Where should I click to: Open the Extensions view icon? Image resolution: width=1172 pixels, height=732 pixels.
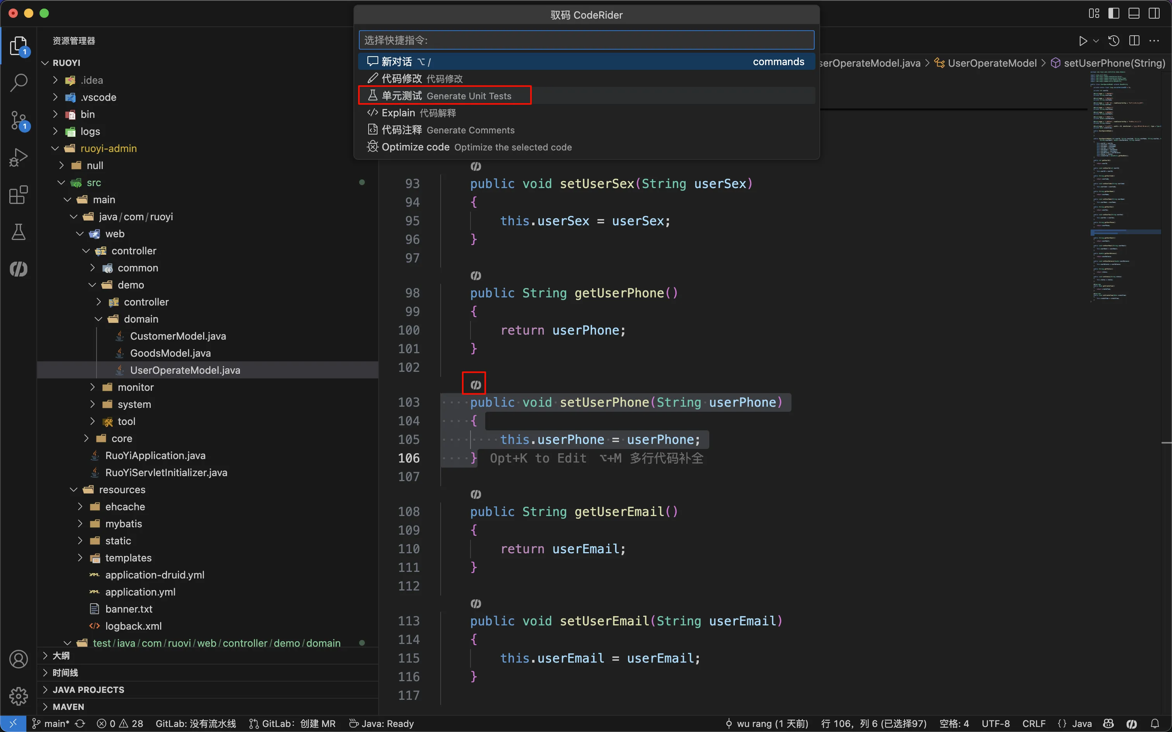[x=18, y=195]
